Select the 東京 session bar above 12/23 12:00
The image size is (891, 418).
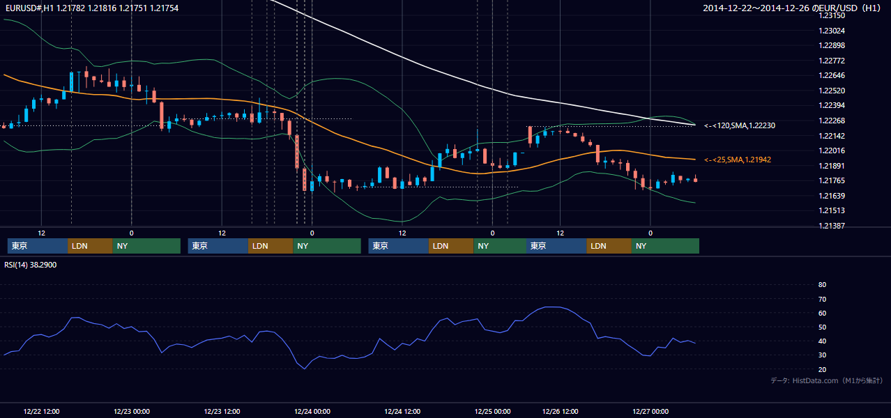coord(218,246)
